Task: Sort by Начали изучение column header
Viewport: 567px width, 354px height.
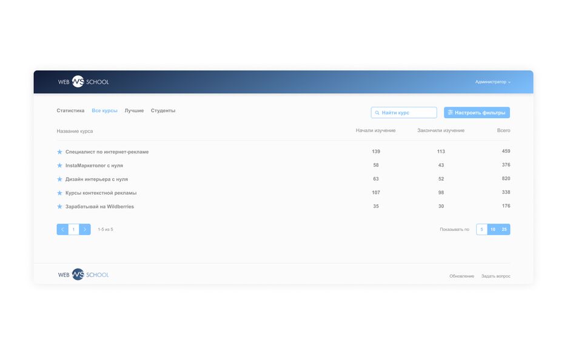Action: [x=375, y=130]
